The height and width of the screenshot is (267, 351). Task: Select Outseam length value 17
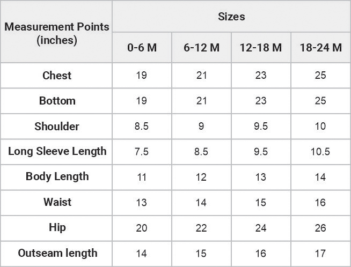point(321,254)
